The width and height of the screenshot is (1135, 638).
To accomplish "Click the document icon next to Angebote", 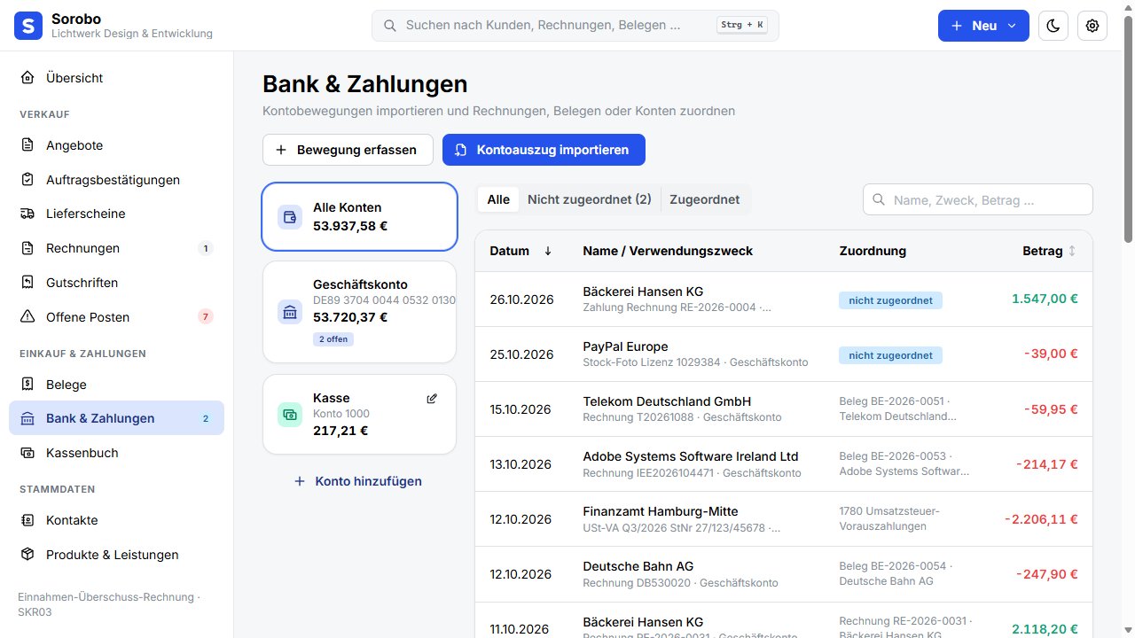I will [28, 145].
